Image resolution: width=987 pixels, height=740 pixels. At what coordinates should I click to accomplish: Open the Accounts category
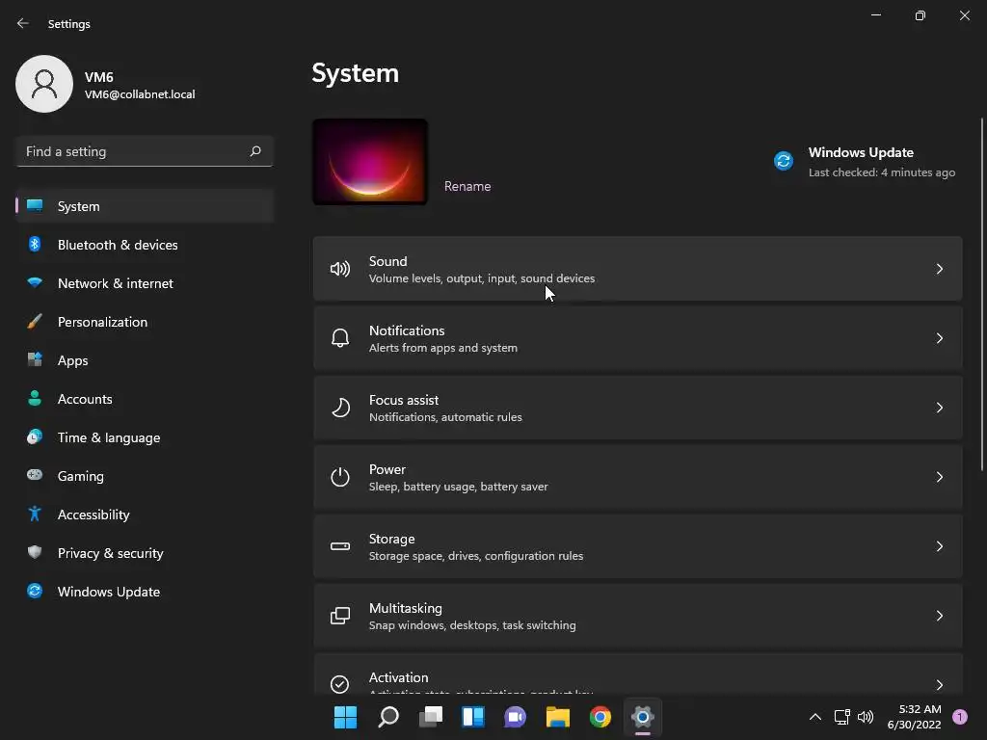pyautogui.click(x=145, y=399)
